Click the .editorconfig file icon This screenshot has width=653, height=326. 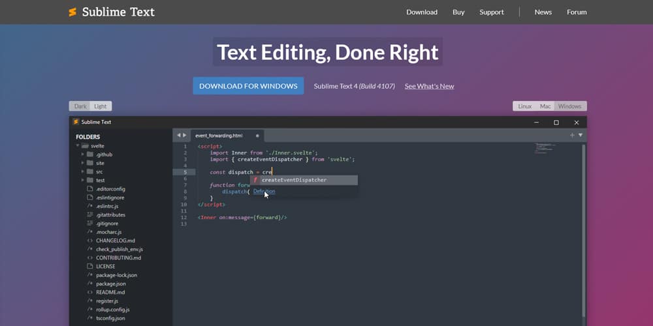(89, 189)
